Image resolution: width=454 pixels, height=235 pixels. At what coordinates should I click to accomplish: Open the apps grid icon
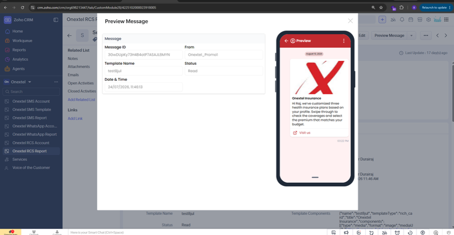tap(446, 20)
